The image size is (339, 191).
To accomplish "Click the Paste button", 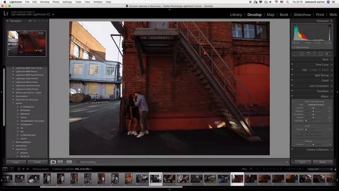I will (x=38, y=162).
